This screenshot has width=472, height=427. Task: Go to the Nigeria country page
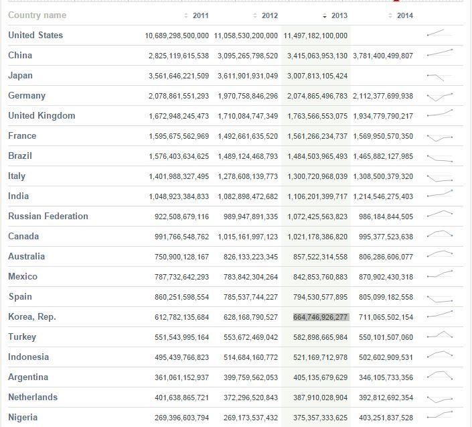coord(23,418)
